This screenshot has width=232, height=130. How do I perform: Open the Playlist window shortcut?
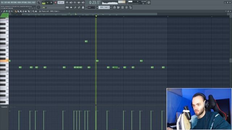tap(115, 7)
